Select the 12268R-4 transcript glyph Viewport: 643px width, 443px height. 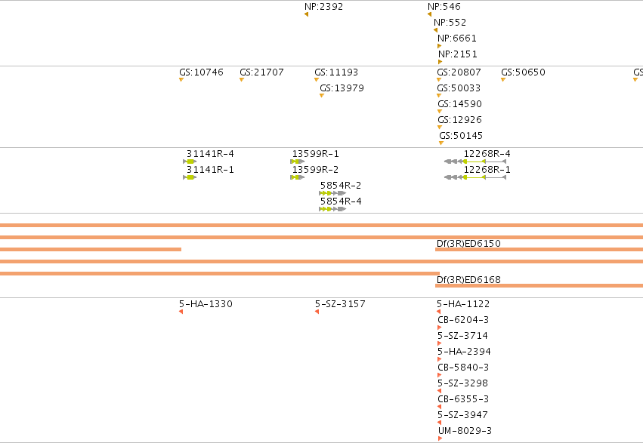point(475,162)
